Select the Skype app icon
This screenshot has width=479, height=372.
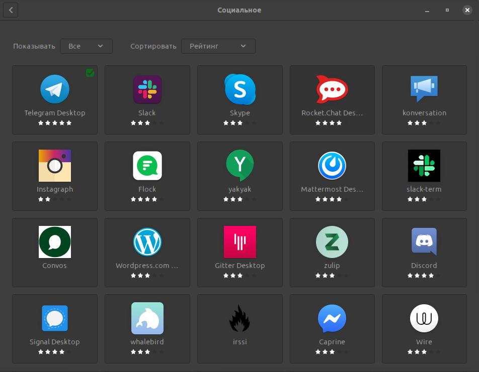(239, 89)
